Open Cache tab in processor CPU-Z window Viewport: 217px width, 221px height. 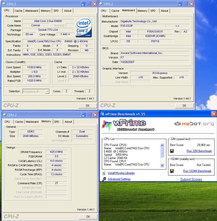(19, 11)
